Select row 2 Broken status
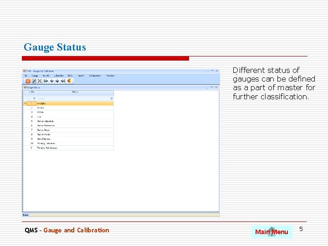The height and width of the screenshot is (246, 328). [x=68, y=108]
